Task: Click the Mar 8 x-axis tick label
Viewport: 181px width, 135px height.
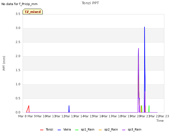Action: tap(22, 116)
